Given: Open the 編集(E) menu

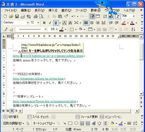Looking at the screenshot, I should pyautogui.click(x=26, y=10).
